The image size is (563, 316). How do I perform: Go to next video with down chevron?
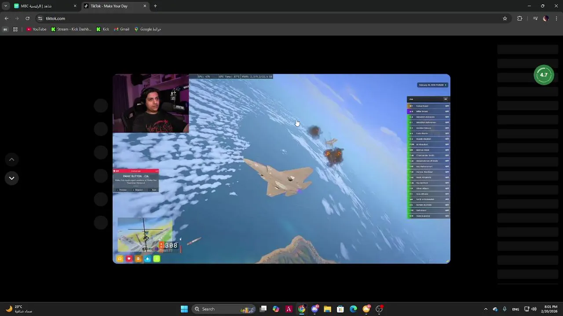click(x=12, y=178)
